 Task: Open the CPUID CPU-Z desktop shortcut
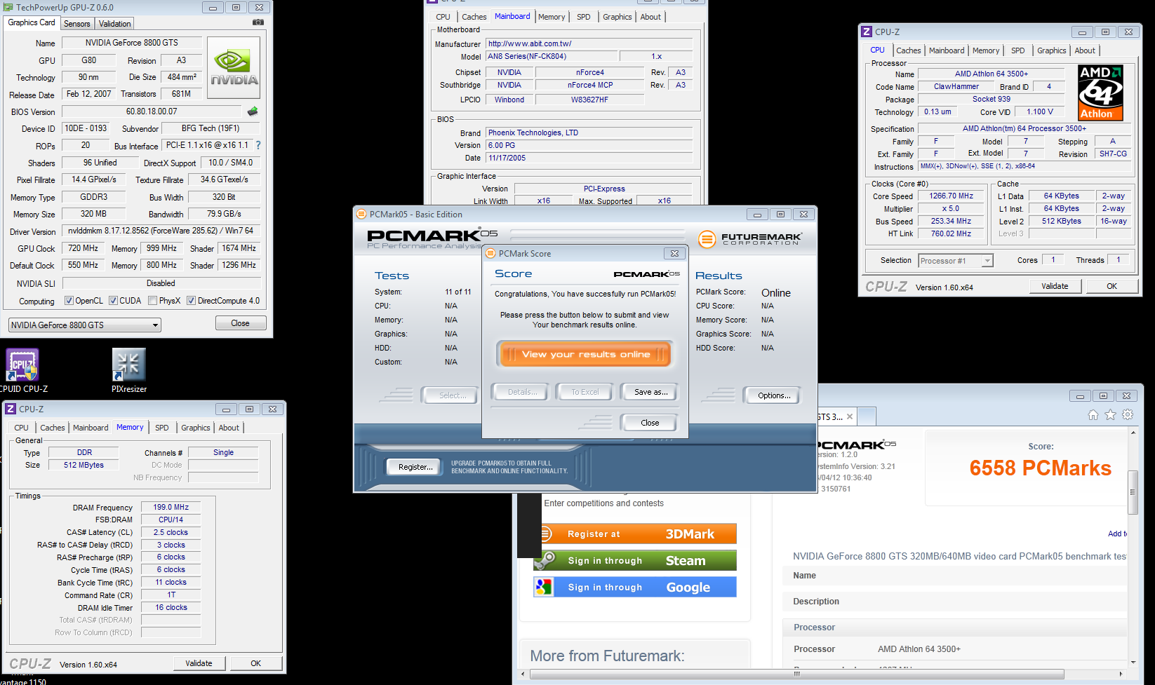point(22,370)
